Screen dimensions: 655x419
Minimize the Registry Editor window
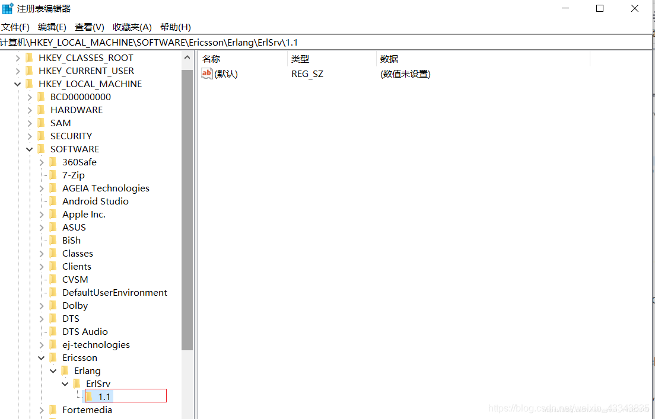point(565,8)
